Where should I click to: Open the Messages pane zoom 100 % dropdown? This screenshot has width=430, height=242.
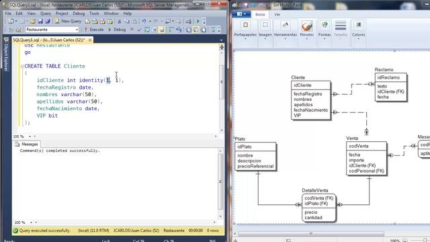[x=31, y=223]
